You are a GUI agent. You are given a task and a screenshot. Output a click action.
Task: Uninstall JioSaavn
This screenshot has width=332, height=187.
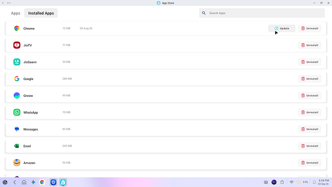point(309,62)
